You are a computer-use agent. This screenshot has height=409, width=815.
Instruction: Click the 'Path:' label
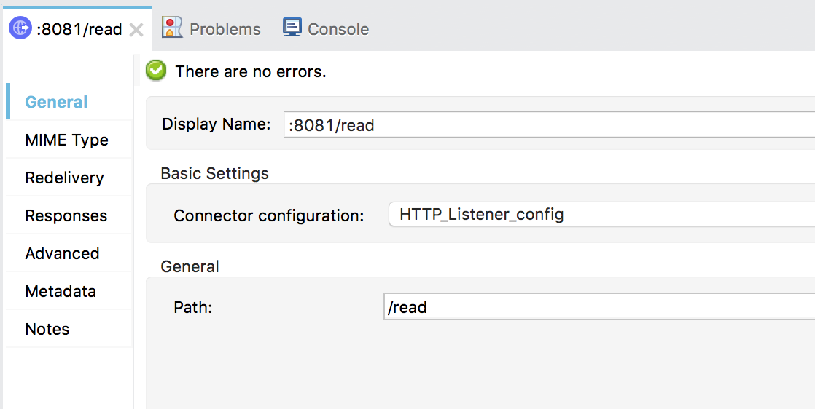click(x=192, y=307)
